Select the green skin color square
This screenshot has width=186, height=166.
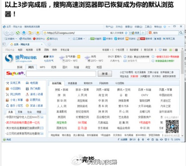pos(171,50)
